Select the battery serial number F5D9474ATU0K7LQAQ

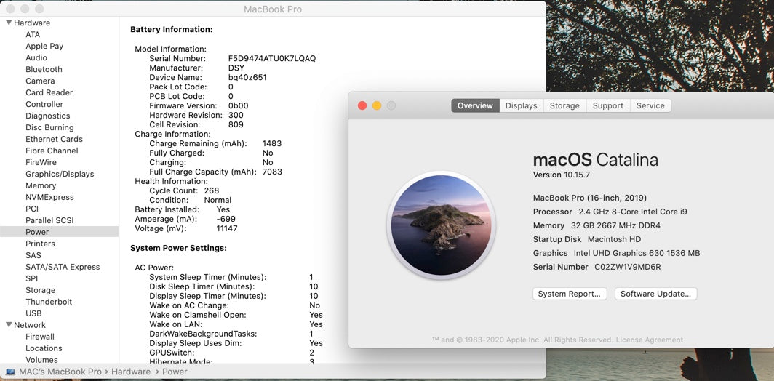tap(272, 58)
